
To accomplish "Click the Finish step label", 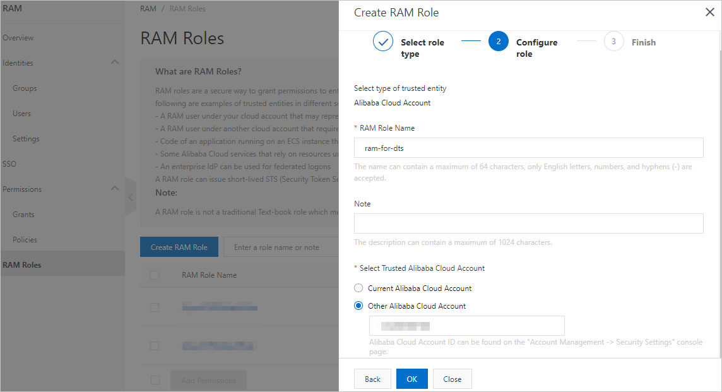I will pos(644,42).
